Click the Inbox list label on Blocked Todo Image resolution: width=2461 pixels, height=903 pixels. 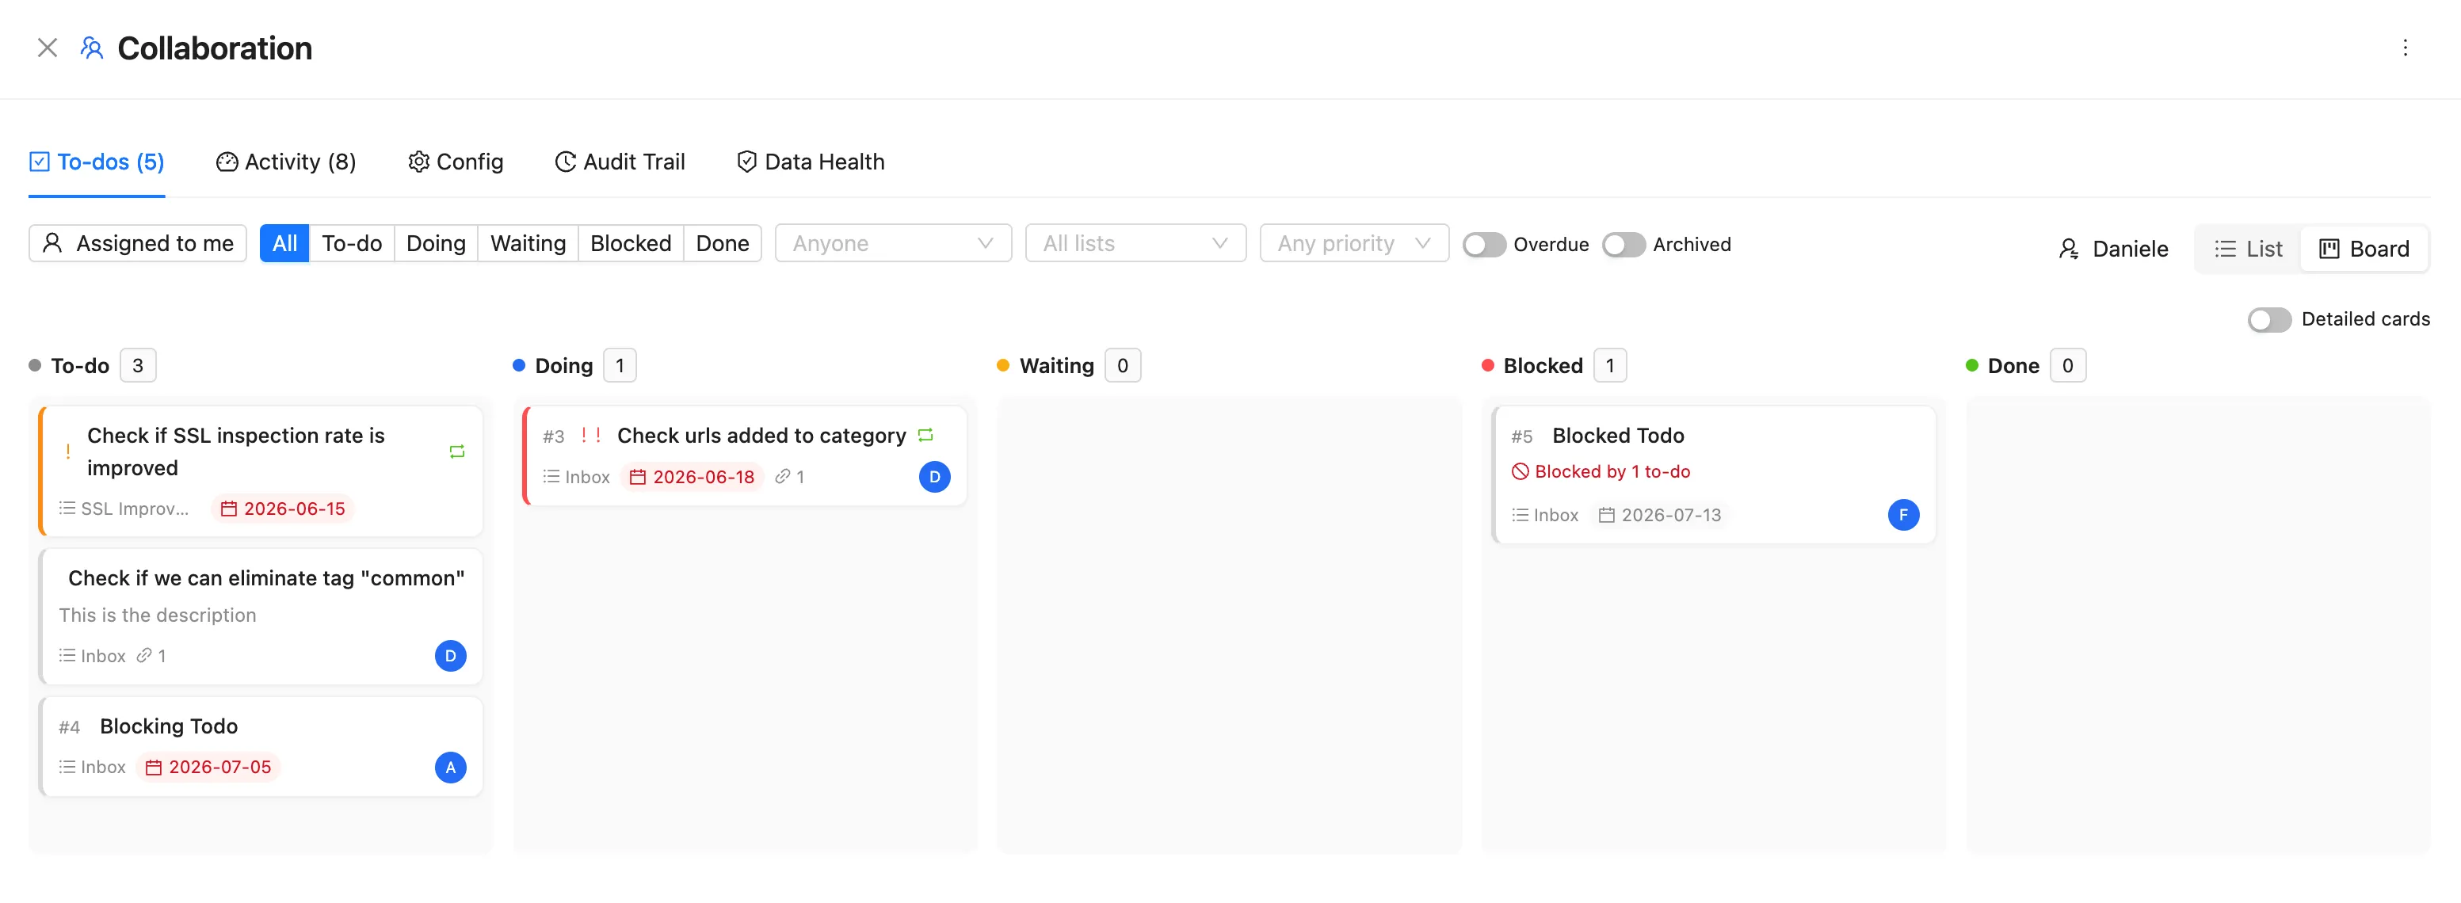pos(1545,516)
